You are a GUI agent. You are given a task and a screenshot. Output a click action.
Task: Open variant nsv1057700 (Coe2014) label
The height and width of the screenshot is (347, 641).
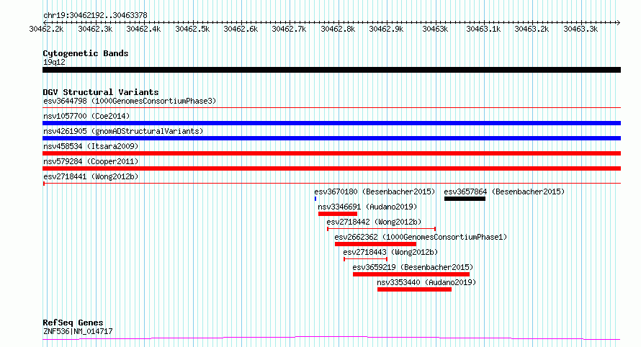[x=86, y=116]
